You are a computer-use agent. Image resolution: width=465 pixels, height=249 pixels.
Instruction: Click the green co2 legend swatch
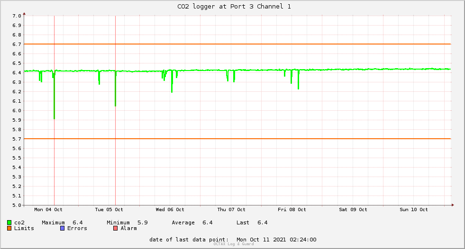9,222
